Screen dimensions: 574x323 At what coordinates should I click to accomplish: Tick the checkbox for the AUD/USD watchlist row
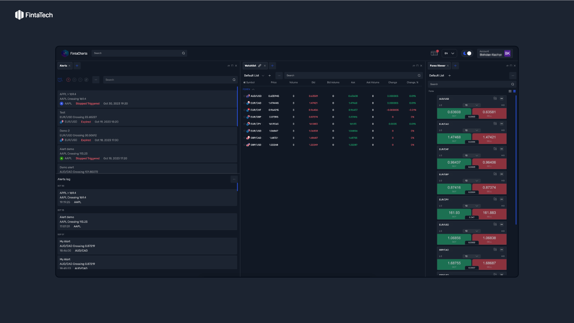[244, 96]
